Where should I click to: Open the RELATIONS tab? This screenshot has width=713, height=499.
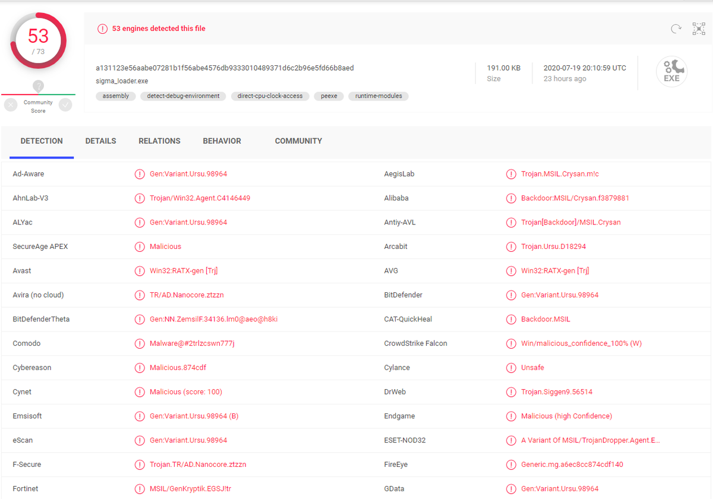click(x=160, y=141)
